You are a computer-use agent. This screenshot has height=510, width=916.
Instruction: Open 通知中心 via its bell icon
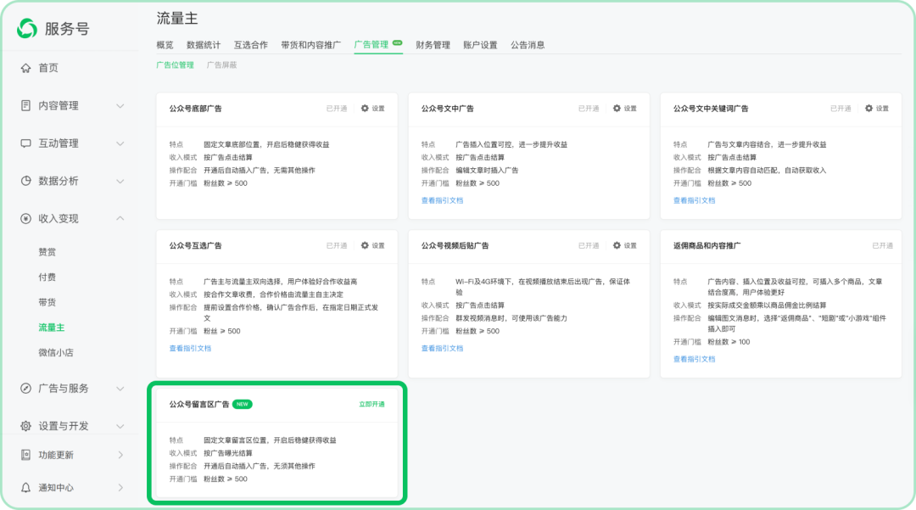pyautogui.click(x=28, y=489)
